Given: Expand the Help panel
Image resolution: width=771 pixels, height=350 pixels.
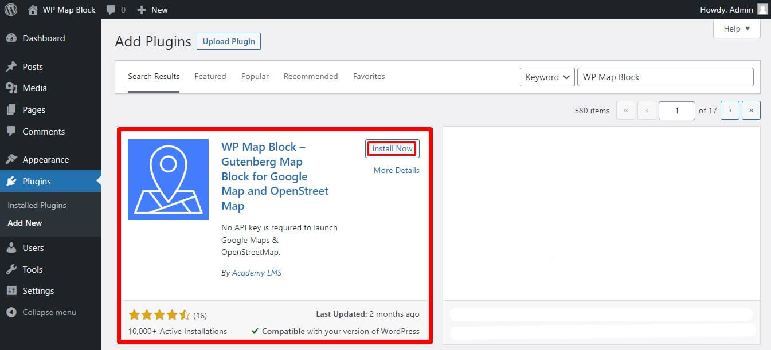Looking at the screenshot, I should tap(736, 29).
